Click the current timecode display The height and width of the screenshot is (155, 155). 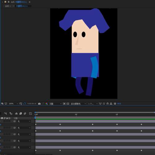pos(32,104)
